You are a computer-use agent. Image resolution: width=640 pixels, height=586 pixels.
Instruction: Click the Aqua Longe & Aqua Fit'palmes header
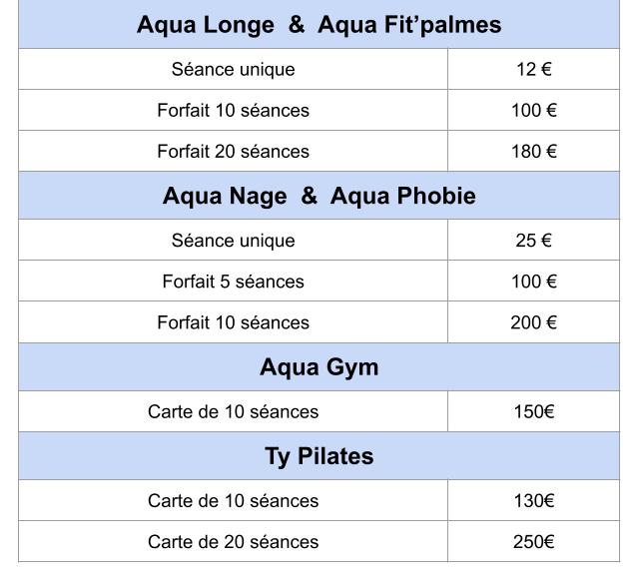coord(319,25)
